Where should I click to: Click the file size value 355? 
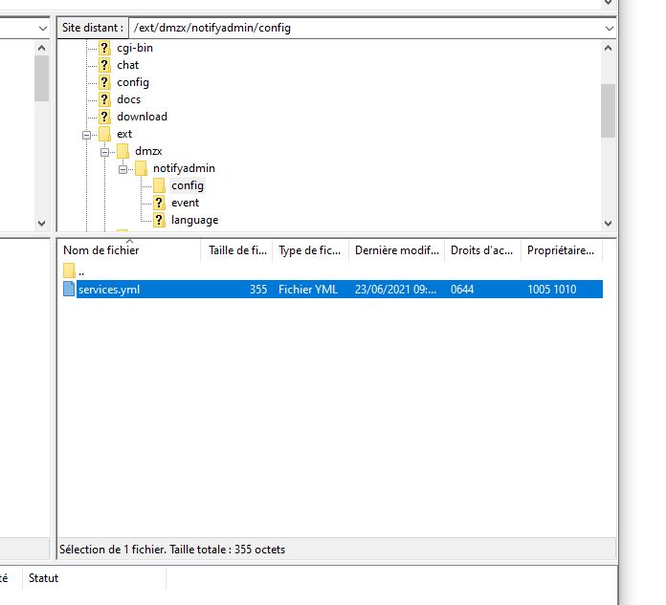tap(258, 290)
